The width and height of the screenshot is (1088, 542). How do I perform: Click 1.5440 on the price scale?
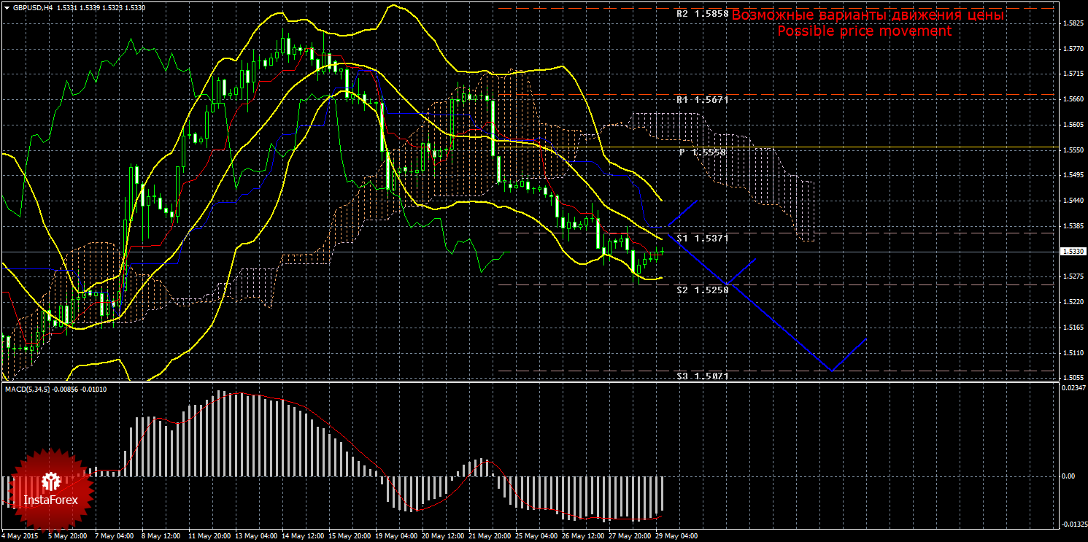[x=1072, y=201]
